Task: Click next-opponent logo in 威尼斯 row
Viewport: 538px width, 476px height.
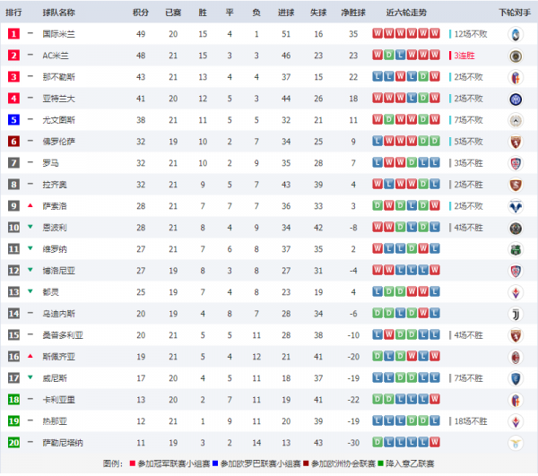Action: (516, 378)
